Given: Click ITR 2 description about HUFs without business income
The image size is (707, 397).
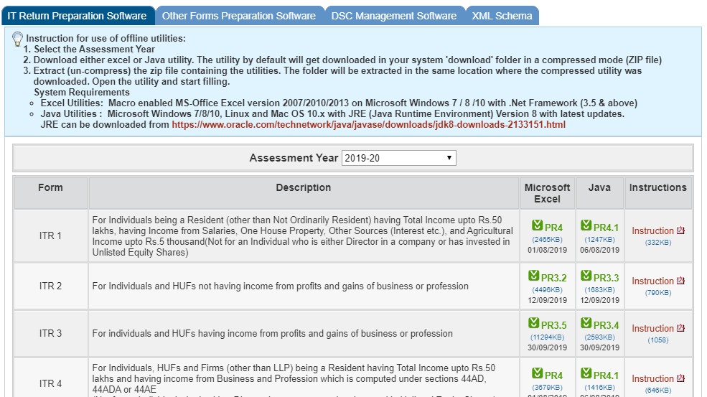Looking at the screenshot, I should [x=281, y=286].
